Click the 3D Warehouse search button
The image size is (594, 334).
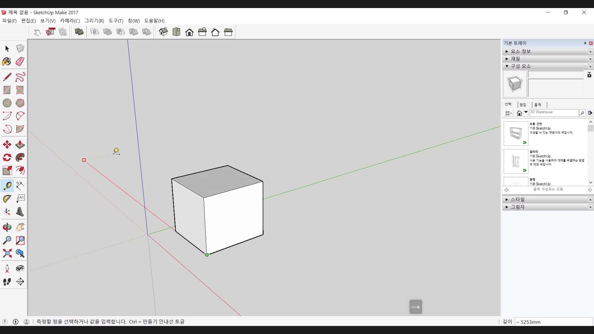coord(582,113)
